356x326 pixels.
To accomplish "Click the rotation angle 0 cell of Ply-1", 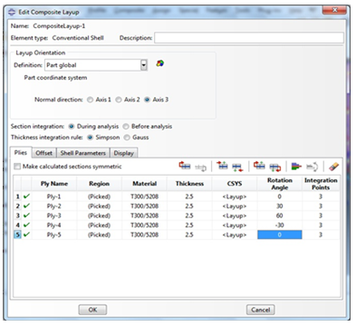I will (280, 197).
